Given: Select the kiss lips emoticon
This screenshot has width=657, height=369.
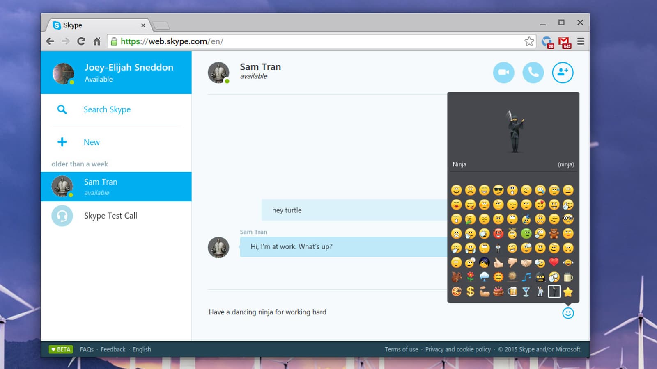Looking at the screenshot, I should [456, 204].
